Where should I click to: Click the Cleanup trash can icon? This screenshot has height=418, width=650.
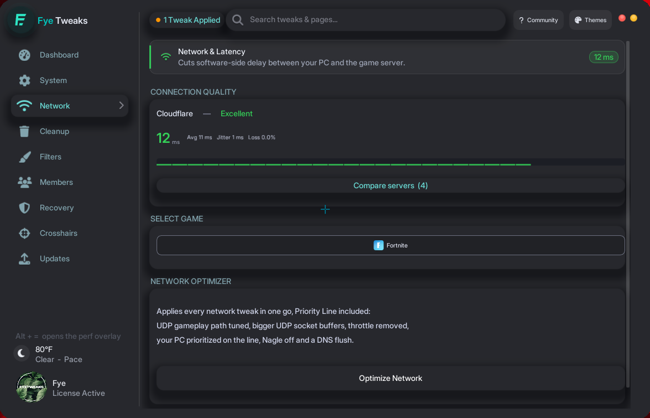[x=24, y=131]
